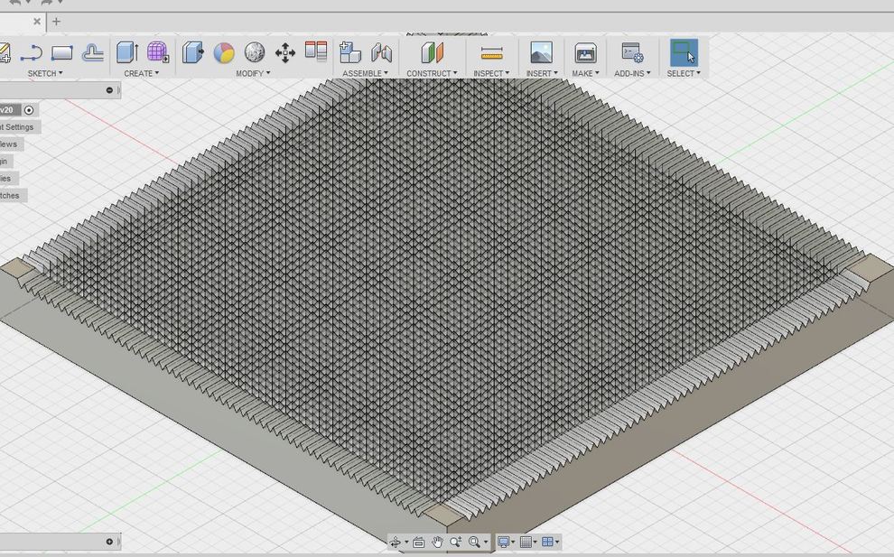
Task: Click the Fit zoom magnifier icon
Action: [474, 542]
